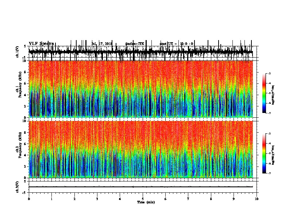Click the "6" kHz tick of ch.1 spectrogram

pyautogui.click(x=26, y=83)
